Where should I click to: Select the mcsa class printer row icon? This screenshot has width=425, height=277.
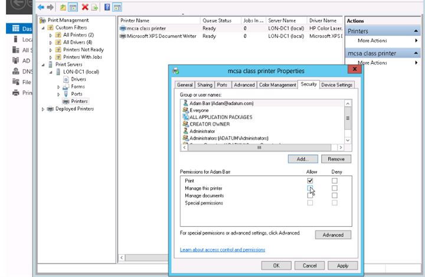(123, 28)
